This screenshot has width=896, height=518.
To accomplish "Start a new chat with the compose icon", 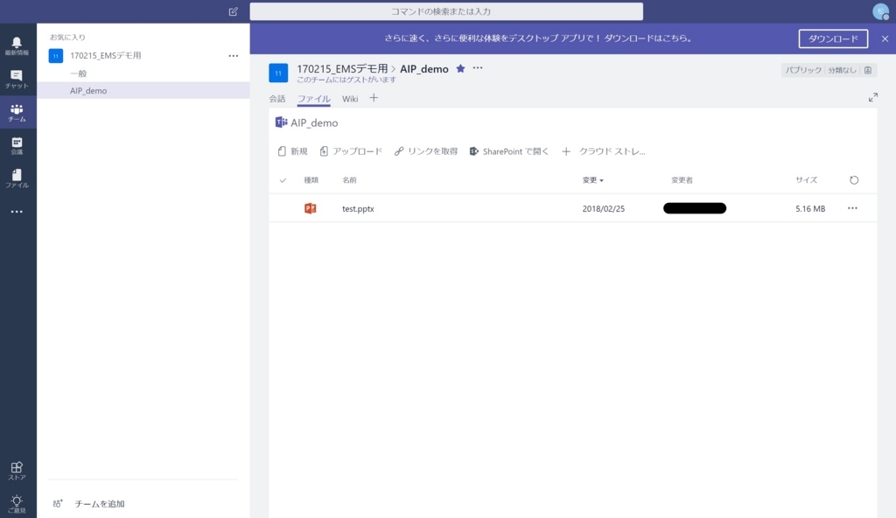I will 232,11.
